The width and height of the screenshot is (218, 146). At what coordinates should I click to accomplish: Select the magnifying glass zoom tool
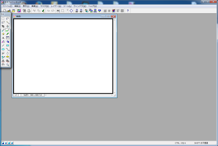pyautogui.click(x=7, y=65)
